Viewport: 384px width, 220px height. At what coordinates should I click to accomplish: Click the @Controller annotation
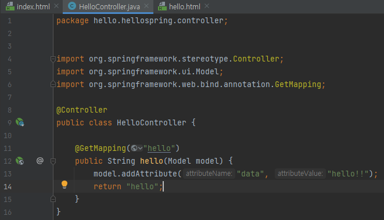click(82, 110)
